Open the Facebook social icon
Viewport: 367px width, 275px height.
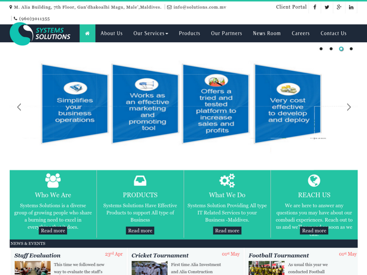tap(315, 7)
